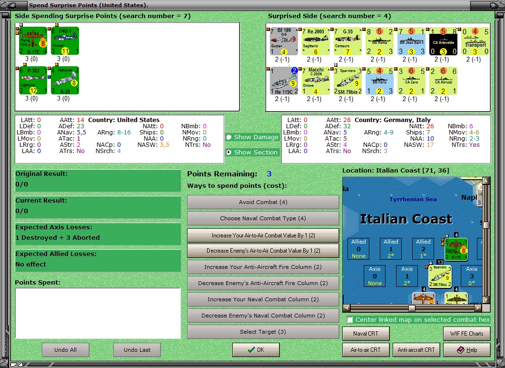The image size is (505, 368).
Task: Select the Re.2005 Sagittario counter
Action: 316,41
